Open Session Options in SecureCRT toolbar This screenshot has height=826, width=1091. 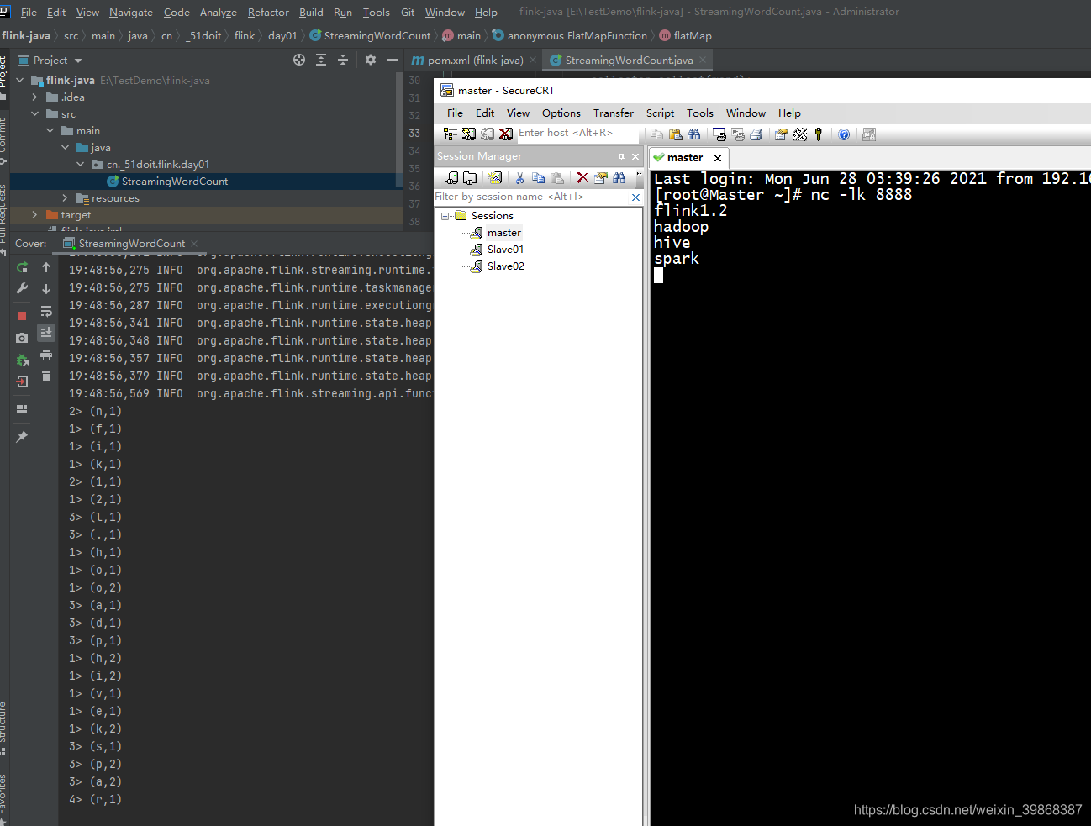coord(781,134)
